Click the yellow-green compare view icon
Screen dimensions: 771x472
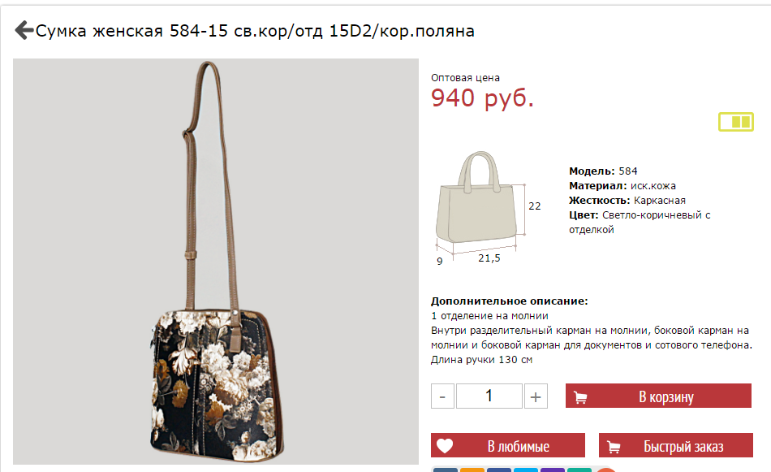pos(735,122)
